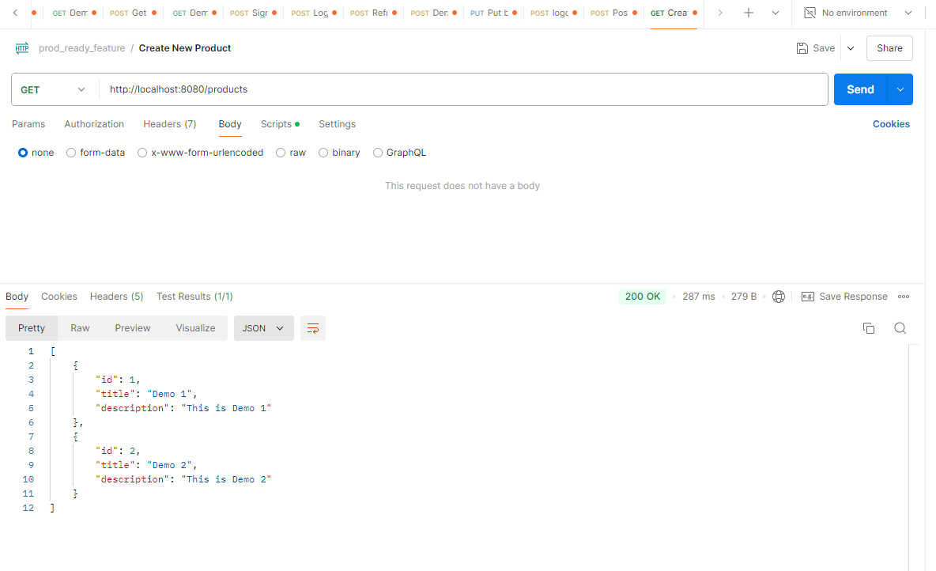Open the JSON format dropdown
This screenshot has width=936, height=571.
(x=264, y=328)
